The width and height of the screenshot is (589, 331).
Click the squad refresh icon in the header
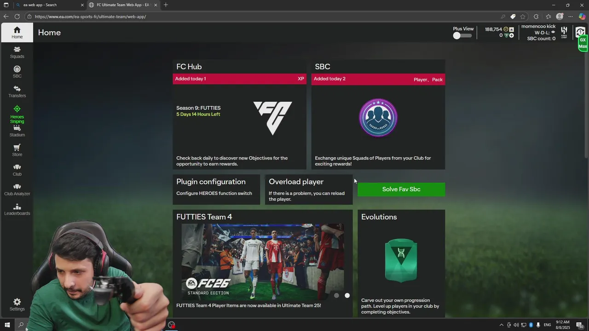(x=580, y=32)
